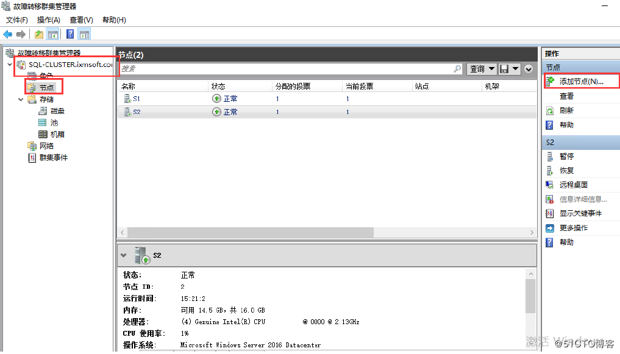Open the 池 tree item
This screenshot has height=354, width=620.
point(54,123)
